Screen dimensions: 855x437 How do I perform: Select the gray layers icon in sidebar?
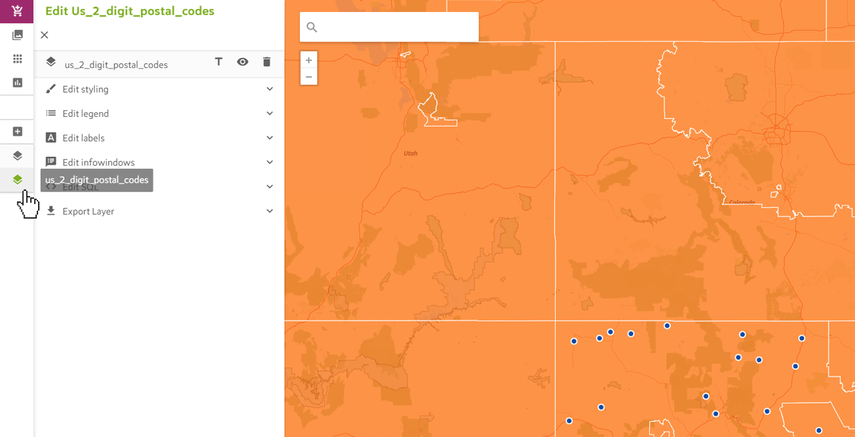pos(17,155)
